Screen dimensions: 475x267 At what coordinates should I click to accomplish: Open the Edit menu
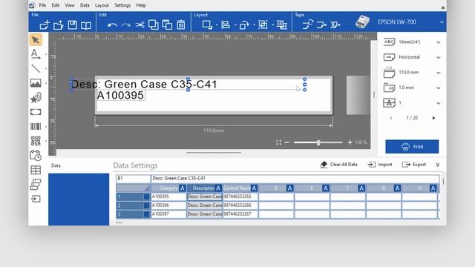pos(56,5)
